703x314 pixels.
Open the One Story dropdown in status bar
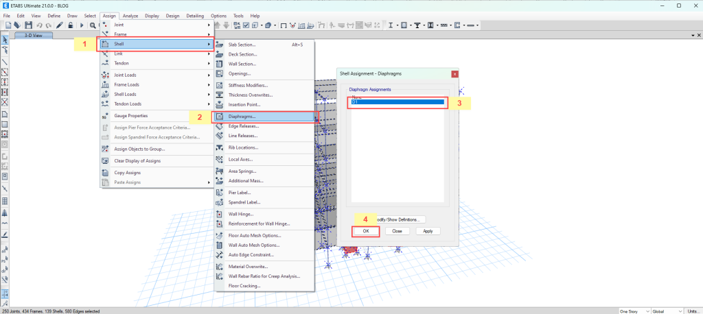(634, 310)
